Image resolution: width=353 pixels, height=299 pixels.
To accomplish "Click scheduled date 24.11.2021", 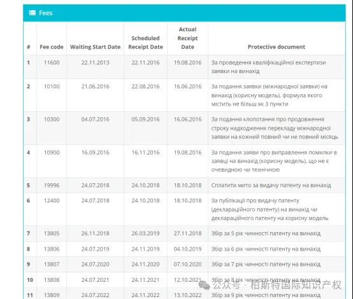I will point(145,280).
